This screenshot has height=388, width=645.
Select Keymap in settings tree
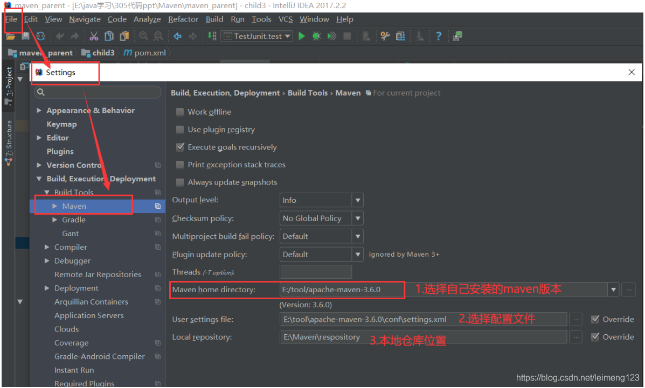(x=62, y=124)
